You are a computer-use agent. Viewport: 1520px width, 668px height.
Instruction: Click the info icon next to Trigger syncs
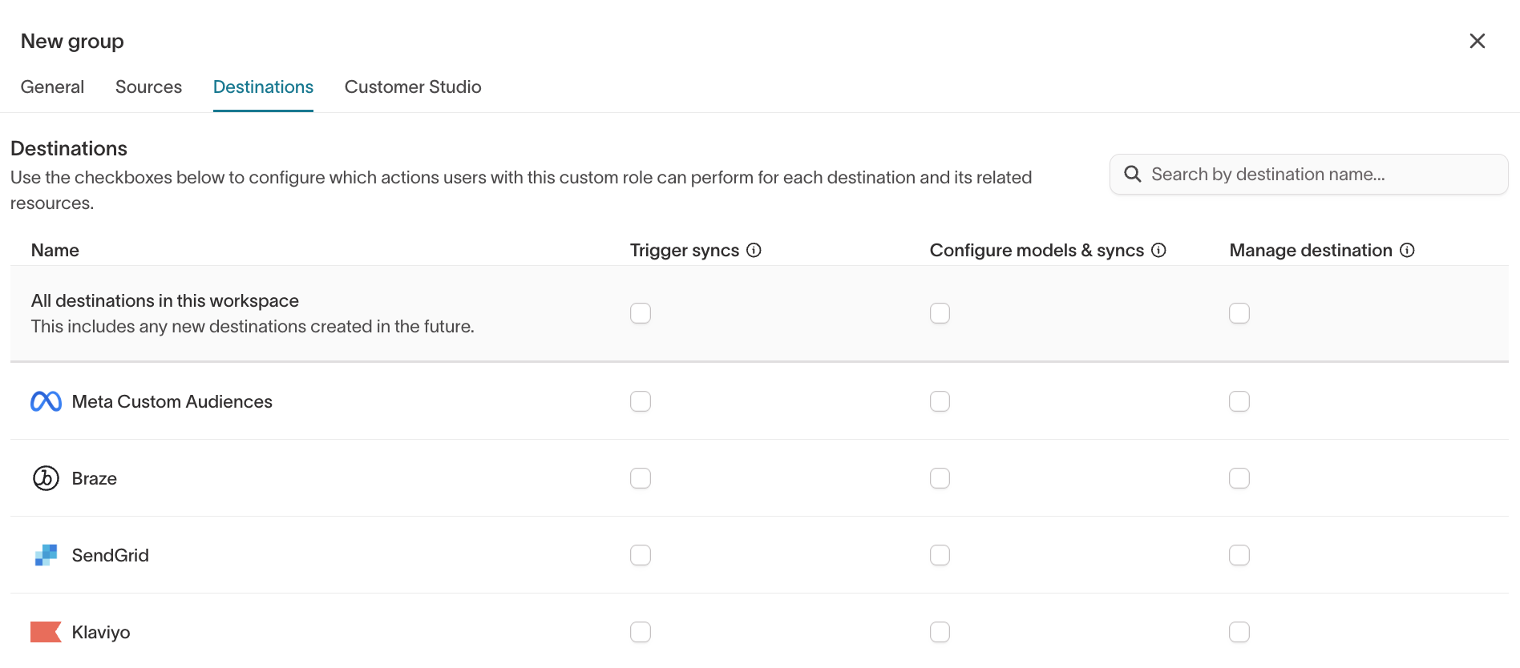[754, 250]
